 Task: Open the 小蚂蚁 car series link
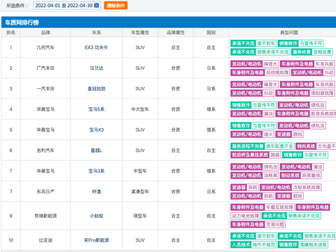pos(97,216)
